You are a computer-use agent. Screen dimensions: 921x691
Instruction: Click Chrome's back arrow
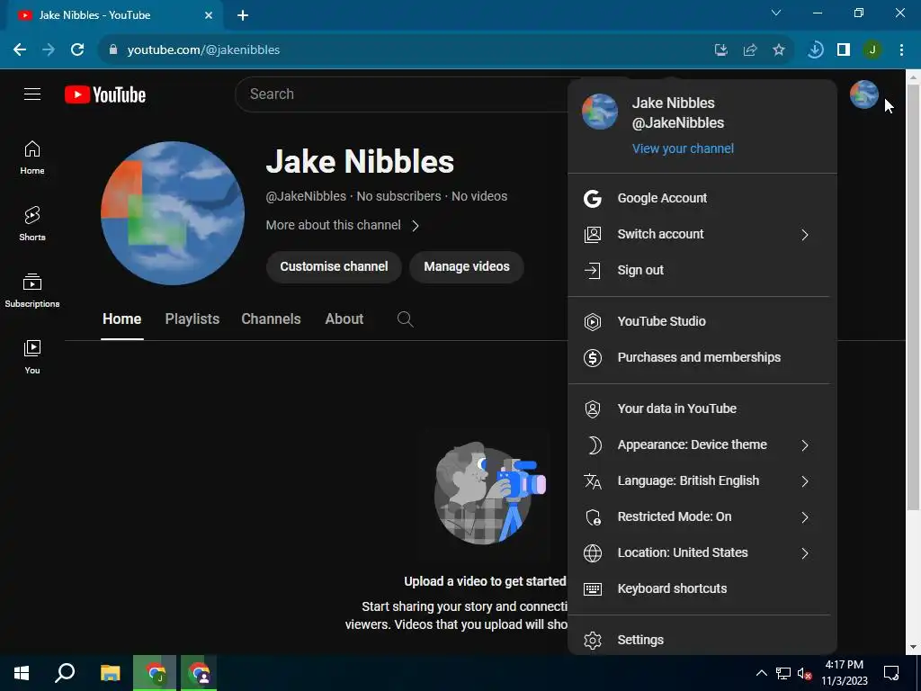20,50
